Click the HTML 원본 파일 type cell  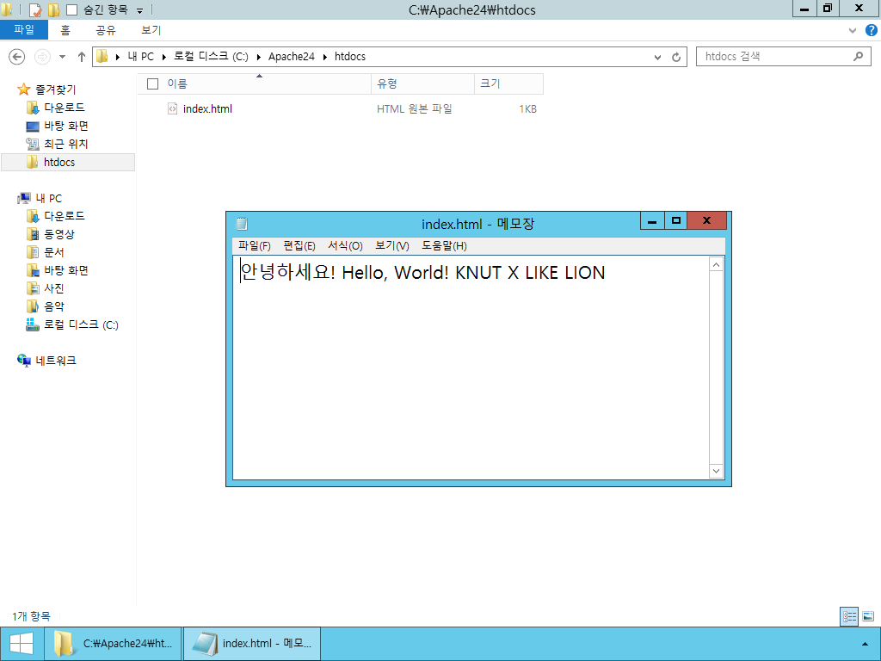[x=414, y=109]
